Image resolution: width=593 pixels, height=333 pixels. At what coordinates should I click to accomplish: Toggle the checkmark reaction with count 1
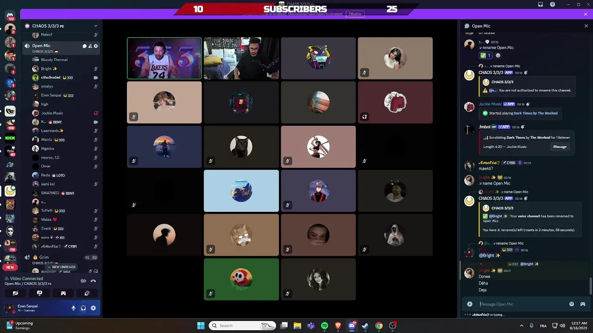[x=486, y=55]
